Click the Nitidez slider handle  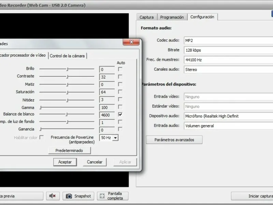click(x=67, y=100)
